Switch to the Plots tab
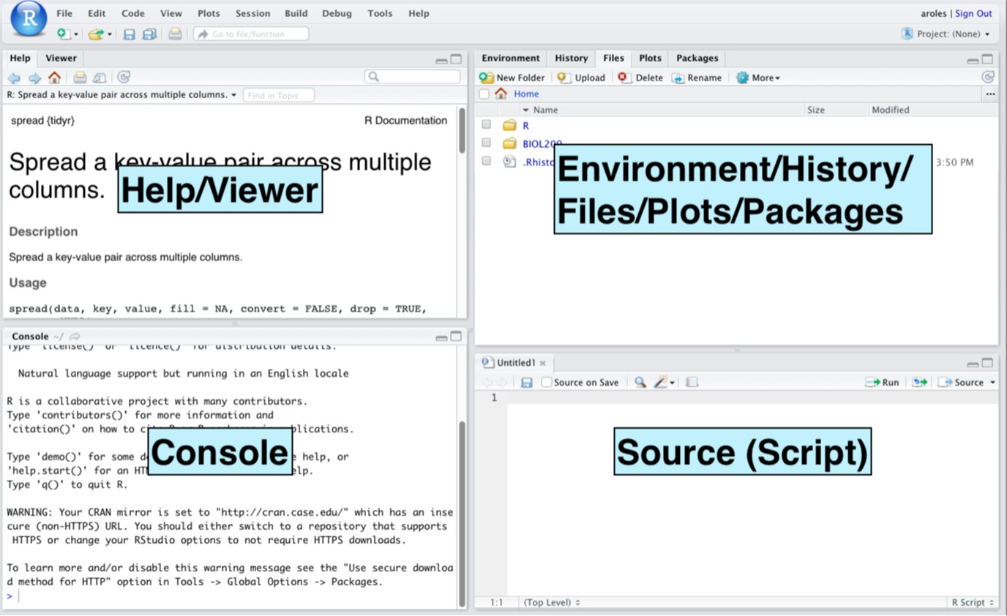 point(650,59)
